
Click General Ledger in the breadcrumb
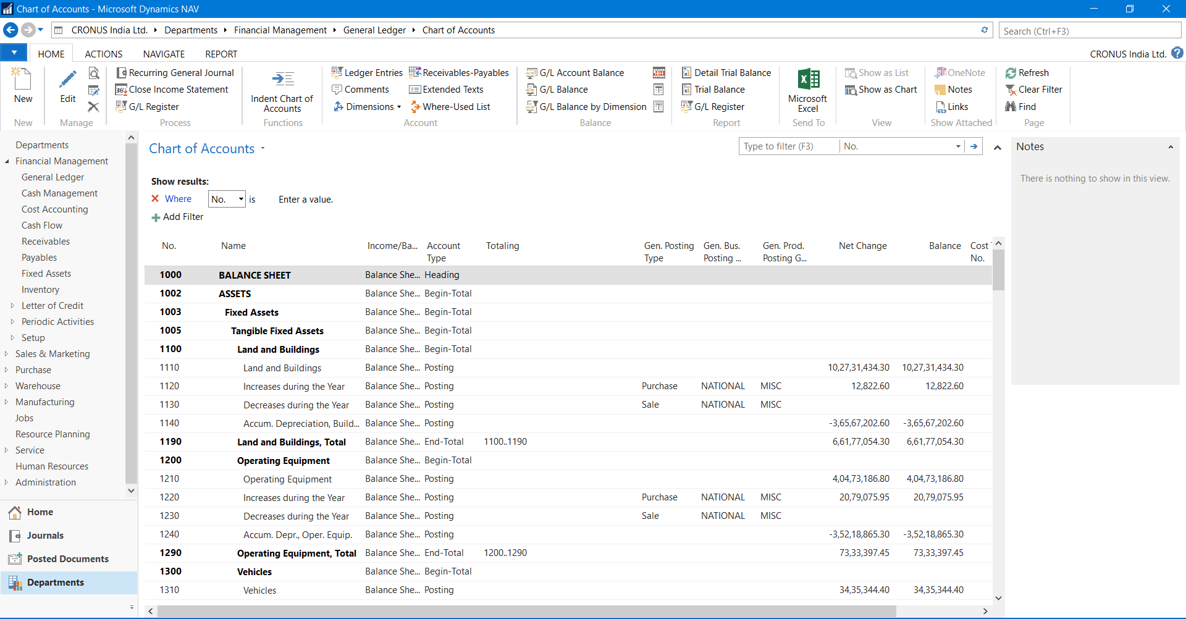374,30
